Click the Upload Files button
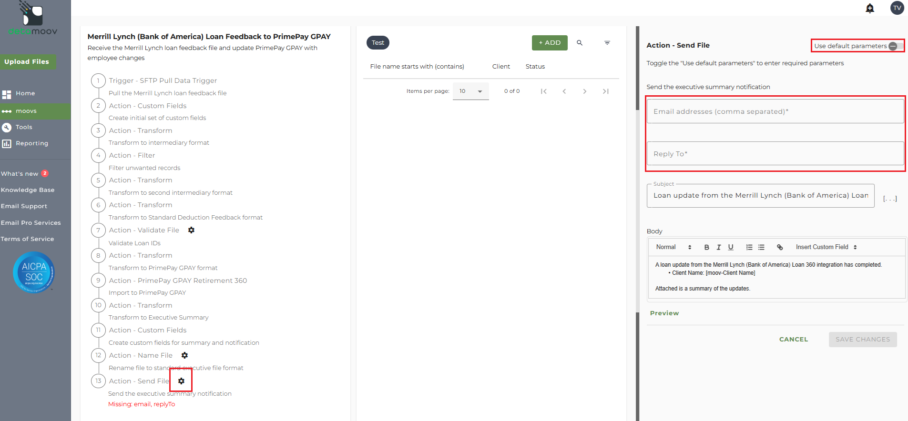 pyautogui.click(x=27, y=61)
